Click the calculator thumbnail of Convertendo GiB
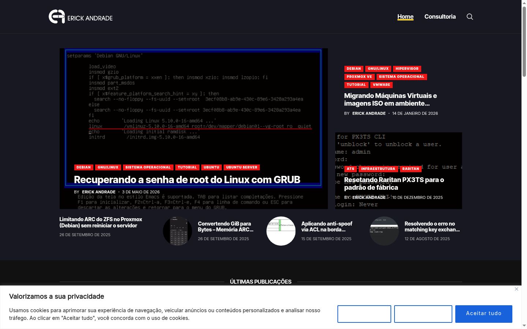This screenshot has height=329, width=527. point(177,231)
